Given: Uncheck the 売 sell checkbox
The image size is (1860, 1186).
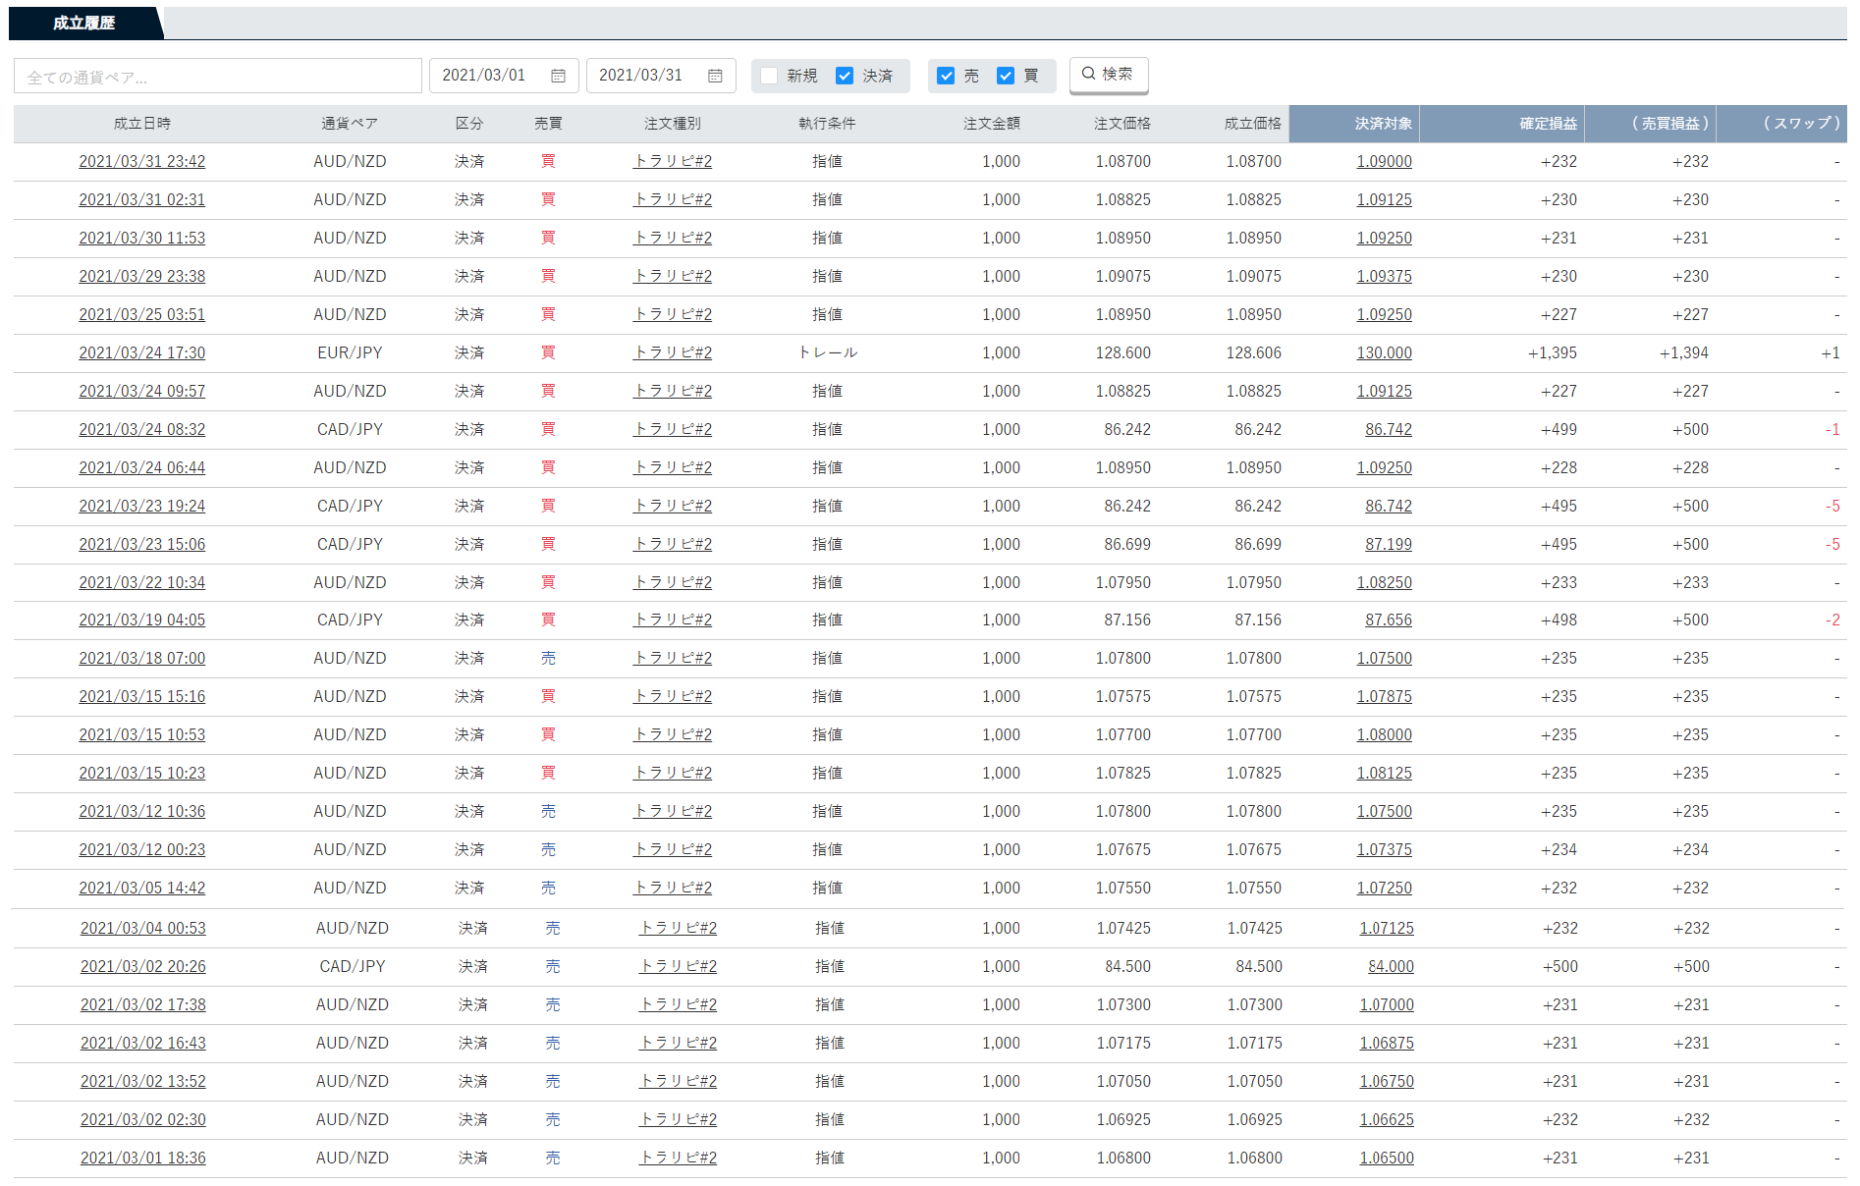Looking at the screenshot, I should click(946, 76).
